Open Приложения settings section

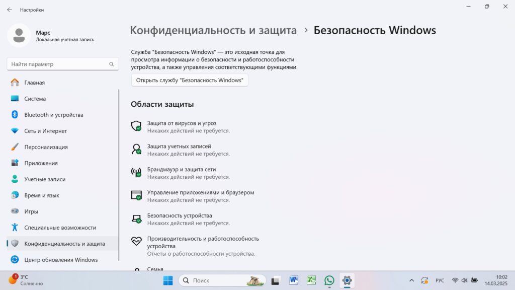point(62,163)
